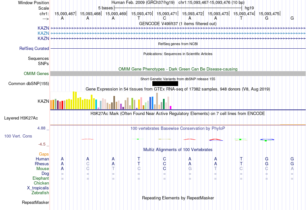Screen dimensions: 306x210
Task: Click coordinate label 15,093,467
Action: (65, 14)
